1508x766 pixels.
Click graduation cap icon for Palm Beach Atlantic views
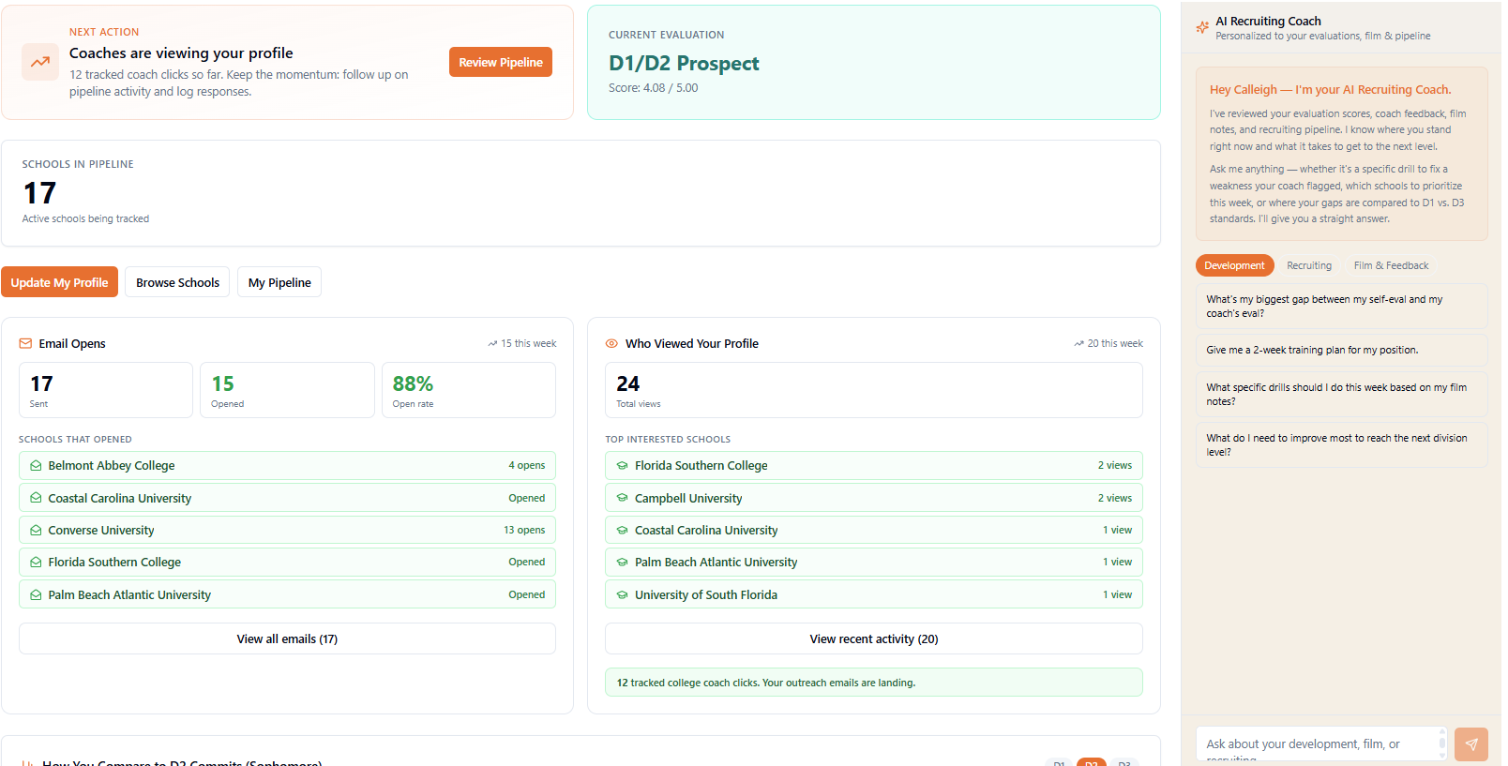(x=622, y=563)
